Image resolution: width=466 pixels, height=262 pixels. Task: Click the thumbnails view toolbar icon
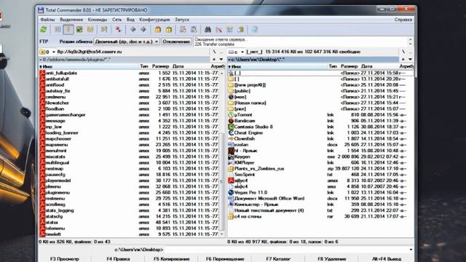(x=79, y=29)
